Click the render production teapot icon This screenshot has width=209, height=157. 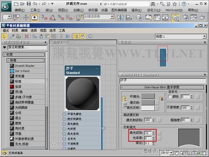click(202, 18)
